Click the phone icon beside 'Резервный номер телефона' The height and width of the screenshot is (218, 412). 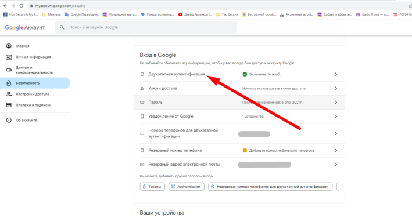[x=142, y=151]
